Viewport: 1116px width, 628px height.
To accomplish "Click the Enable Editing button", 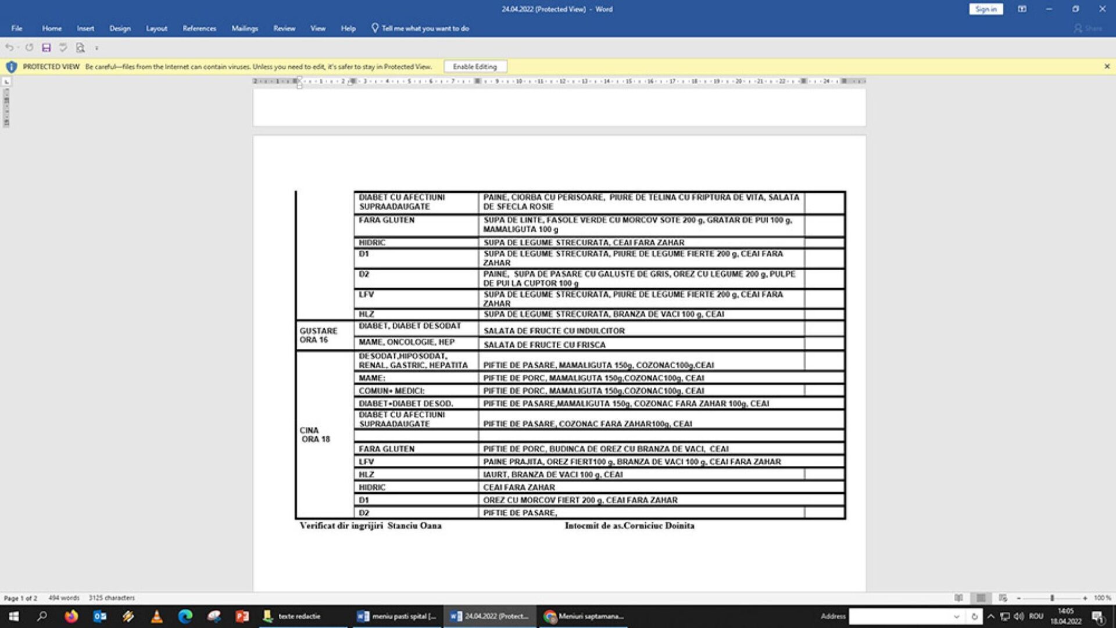I will click(x=475, y=67).
